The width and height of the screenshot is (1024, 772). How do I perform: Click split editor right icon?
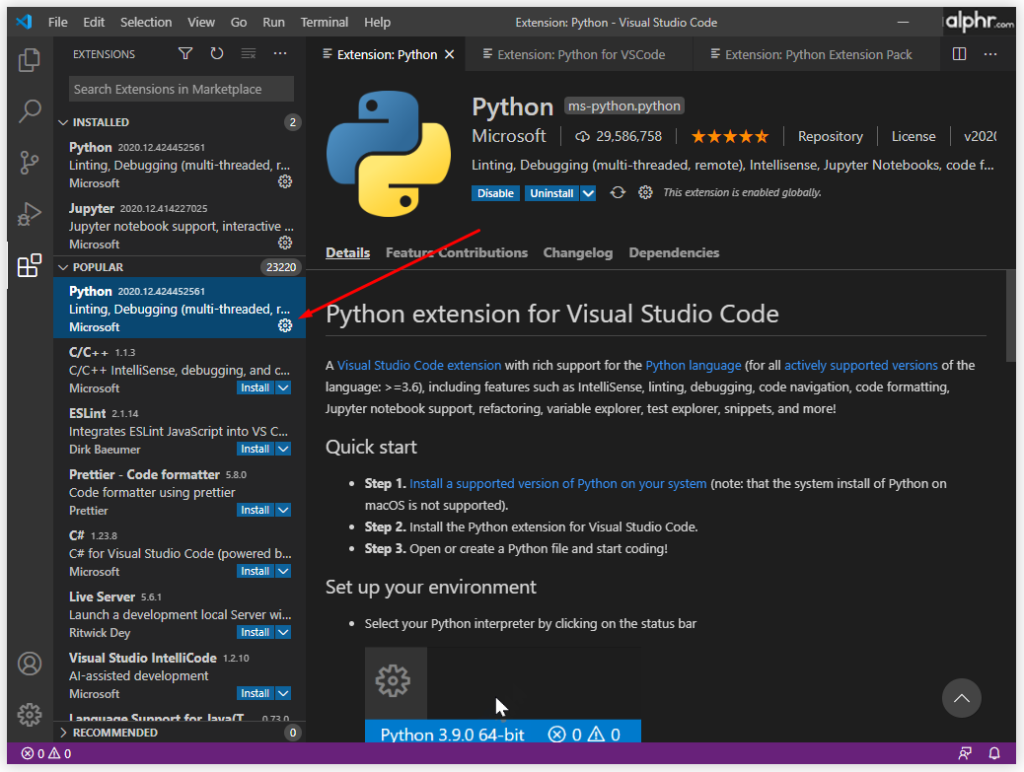(x=959, y=54)
